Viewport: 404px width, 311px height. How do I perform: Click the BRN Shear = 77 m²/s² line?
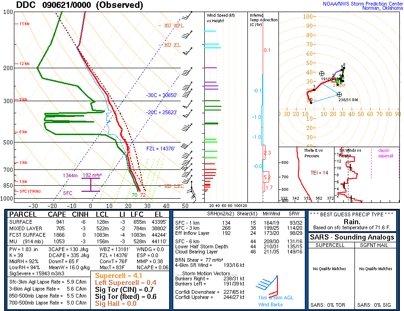(x=199, y=260)
